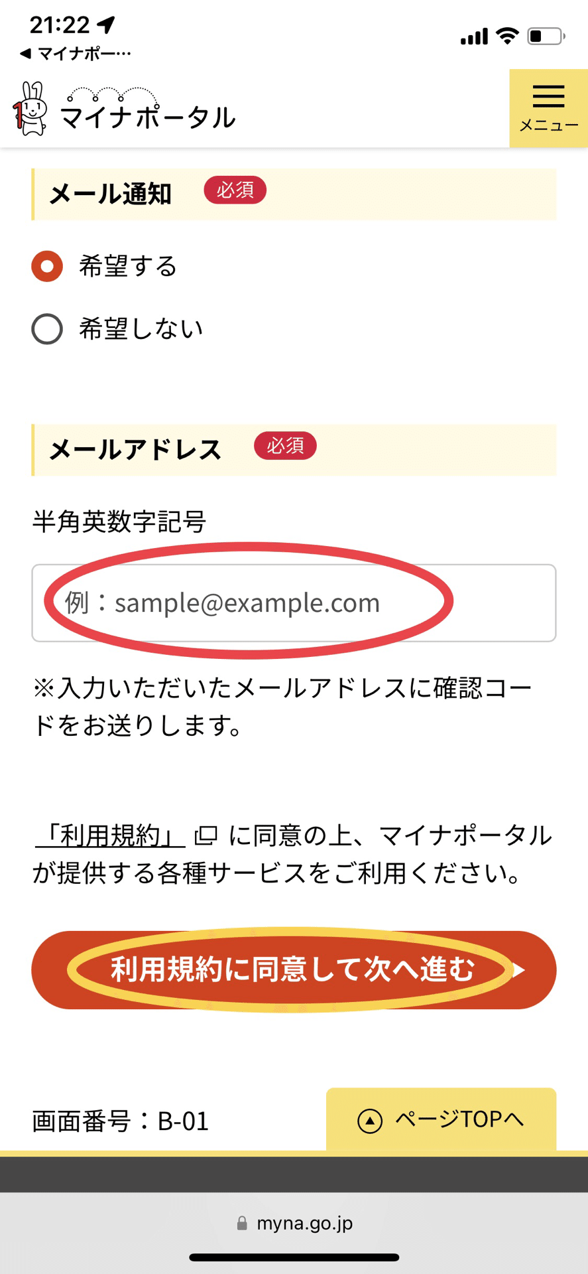This screenshot has width=588, height=1274.
Task: Select the 希望しない radio button
Action: [x=47, y=329]
